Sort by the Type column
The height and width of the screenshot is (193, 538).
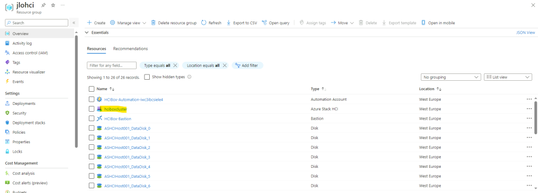(318, 89)
